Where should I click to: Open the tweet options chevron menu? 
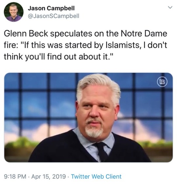(170, 8)
